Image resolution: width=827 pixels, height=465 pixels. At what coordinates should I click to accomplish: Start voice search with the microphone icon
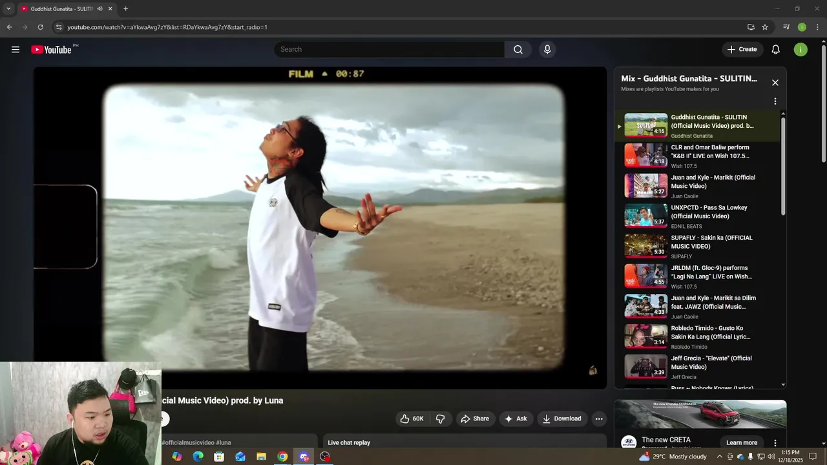click(x=547, y=50)
